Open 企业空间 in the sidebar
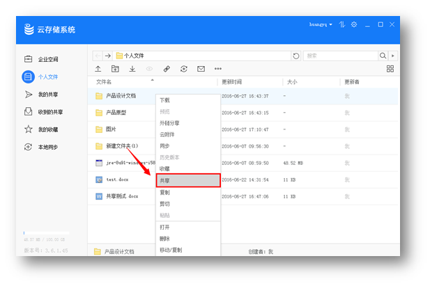Image resolution: width=430 pixels, height=286 pixels. (48, 60)
